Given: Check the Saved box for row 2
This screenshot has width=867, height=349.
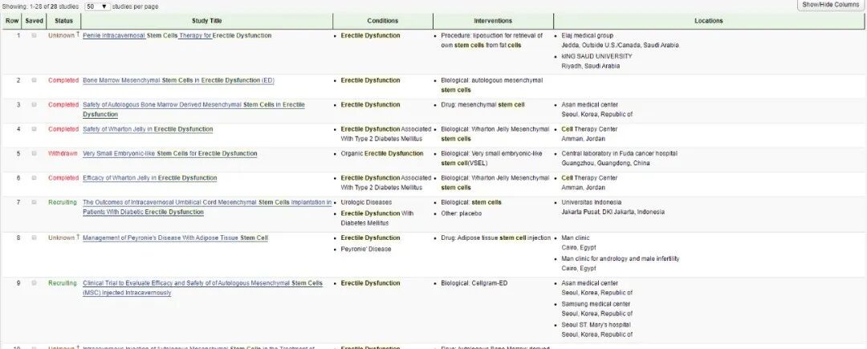Looking at the screenshot, I should pos(35,80).
